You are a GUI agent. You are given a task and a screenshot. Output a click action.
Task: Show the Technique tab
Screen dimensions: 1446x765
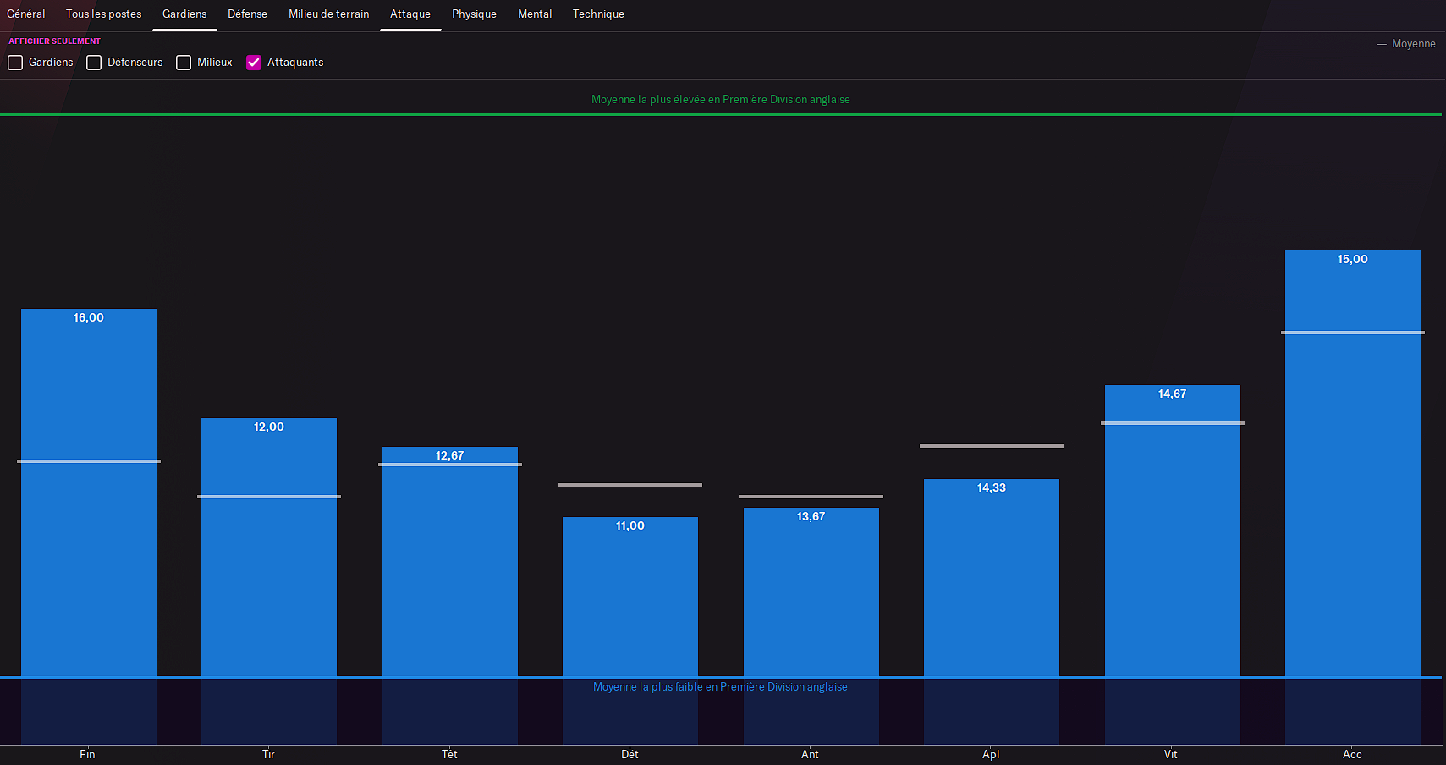598,14
